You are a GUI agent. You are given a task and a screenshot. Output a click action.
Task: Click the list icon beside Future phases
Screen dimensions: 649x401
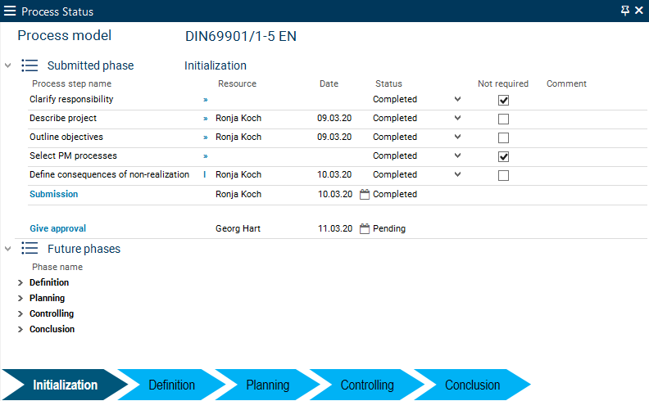click(29, 249)
